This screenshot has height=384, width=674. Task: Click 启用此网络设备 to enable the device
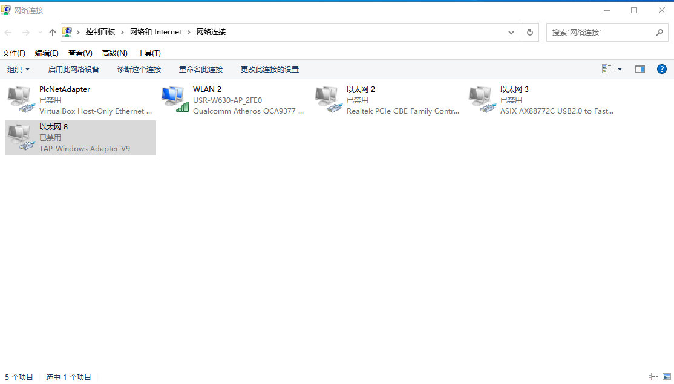(74, 70)
